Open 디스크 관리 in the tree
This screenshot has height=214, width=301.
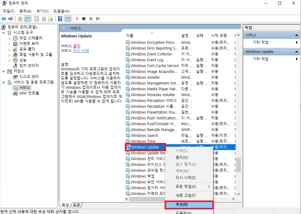29,77
